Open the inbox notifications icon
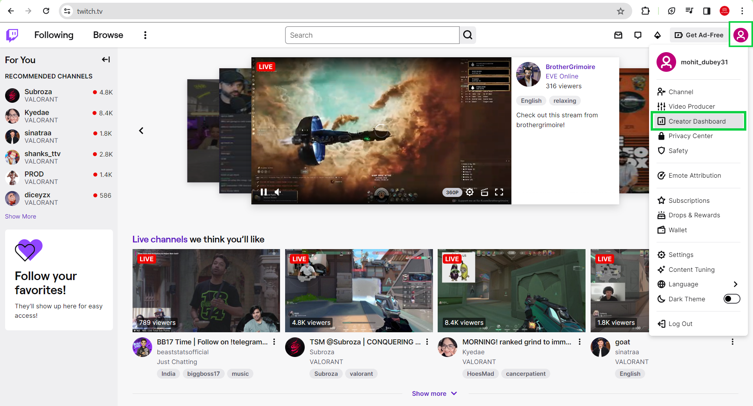 [618, 35]
